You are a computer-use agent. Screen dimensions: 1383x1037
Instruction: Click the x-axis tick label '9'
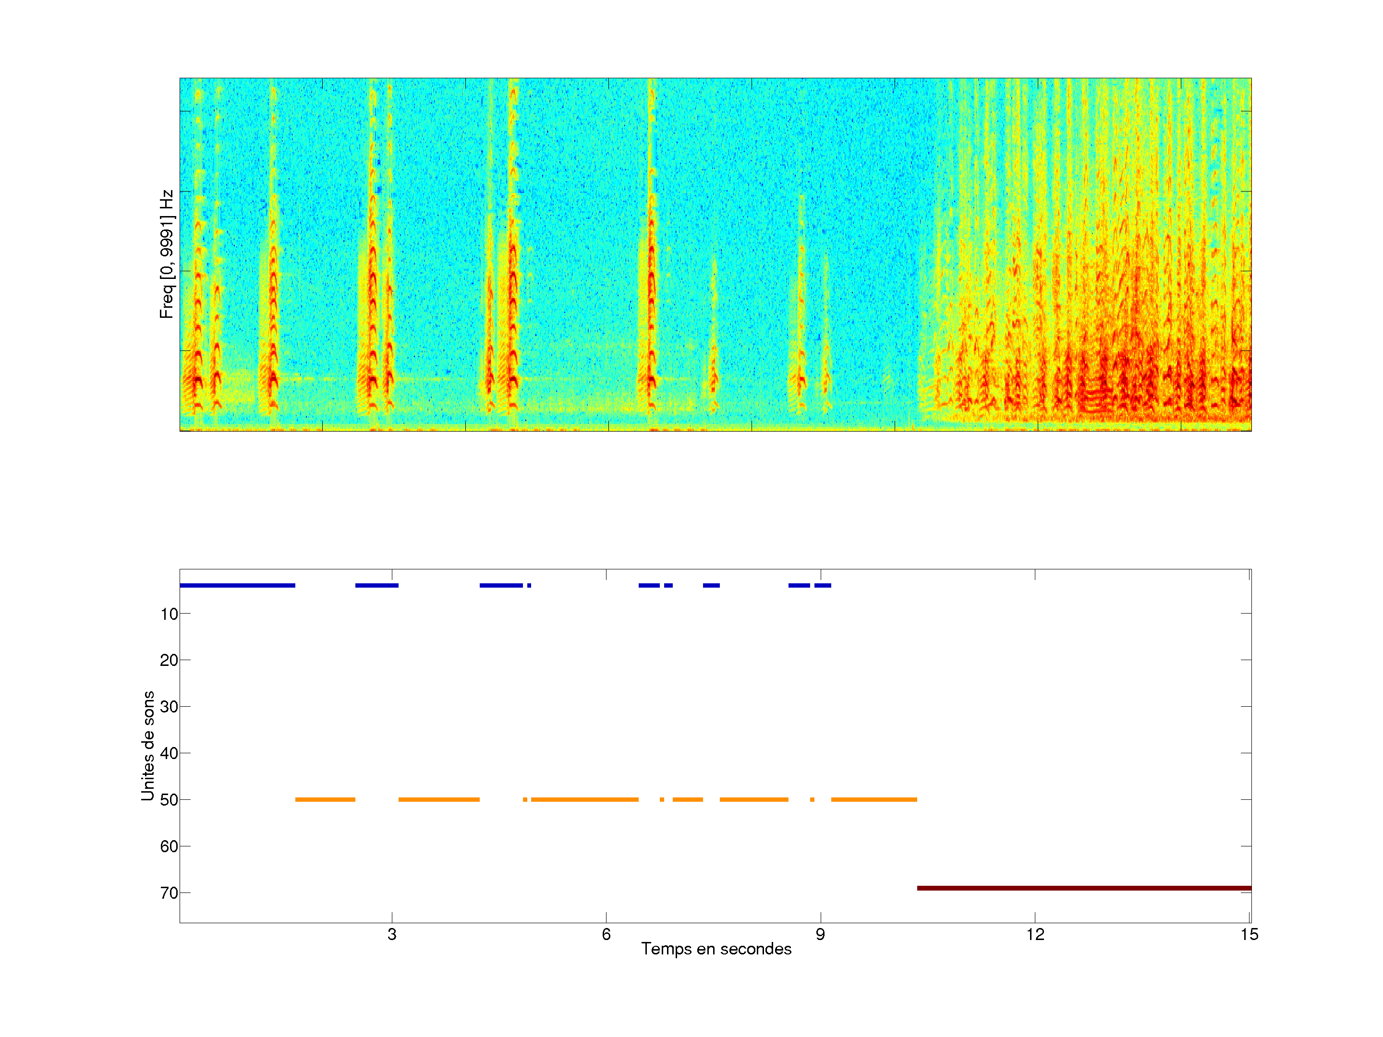pos(820,934)
